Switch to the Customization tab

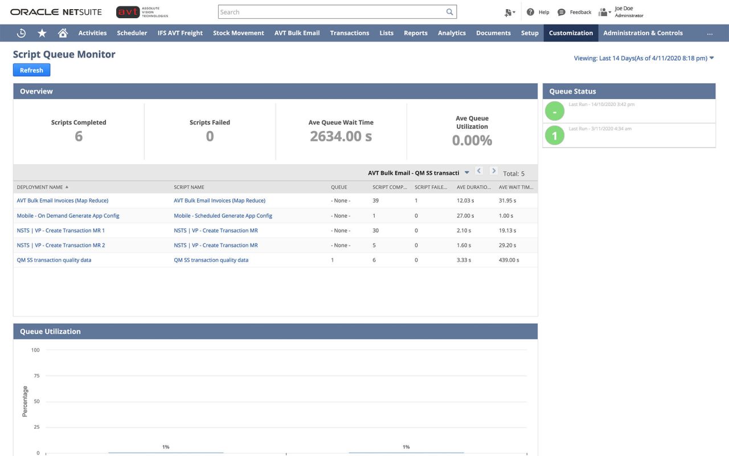(571, 32)
